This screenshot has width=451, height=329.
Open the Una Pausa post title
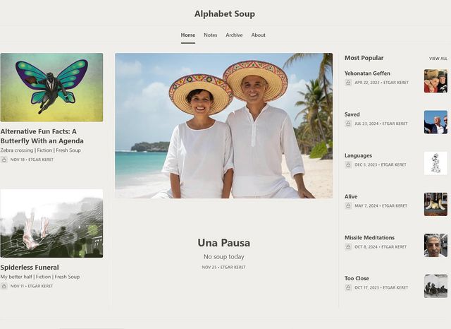pyautogui.click(x=223, y=243)
